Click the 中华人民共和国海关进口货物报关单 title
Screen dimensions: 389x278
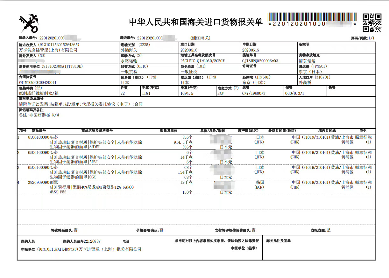tap(196, 21)
